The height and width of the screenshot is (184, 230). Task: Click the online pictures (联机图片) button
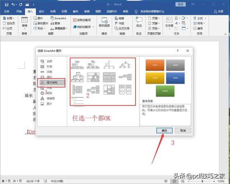click(41, 23)
